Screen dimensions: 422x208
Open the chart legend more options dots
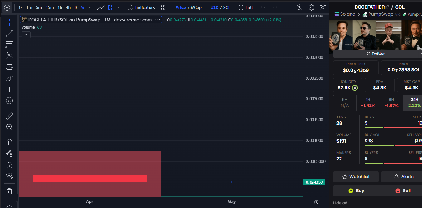(157, 20)
